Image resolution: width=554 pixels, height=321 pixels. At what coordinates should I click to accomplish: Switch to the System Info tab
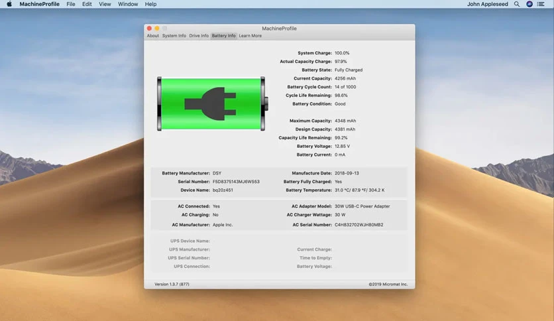[x=174, y=36]
